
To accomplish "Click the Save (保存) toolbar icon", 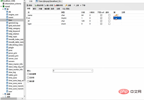I will point(27,5).
